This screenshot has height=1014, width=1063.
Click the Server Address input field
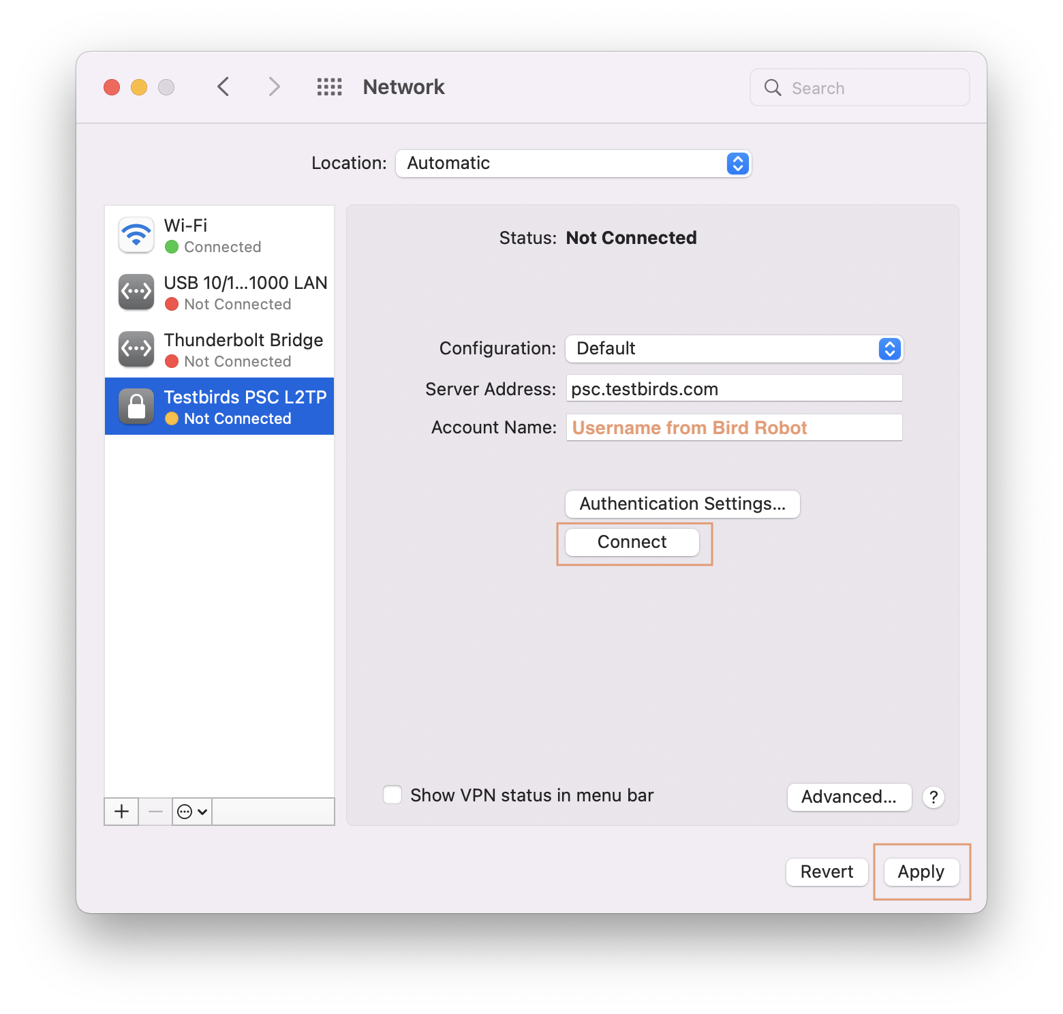click(734, 388)
